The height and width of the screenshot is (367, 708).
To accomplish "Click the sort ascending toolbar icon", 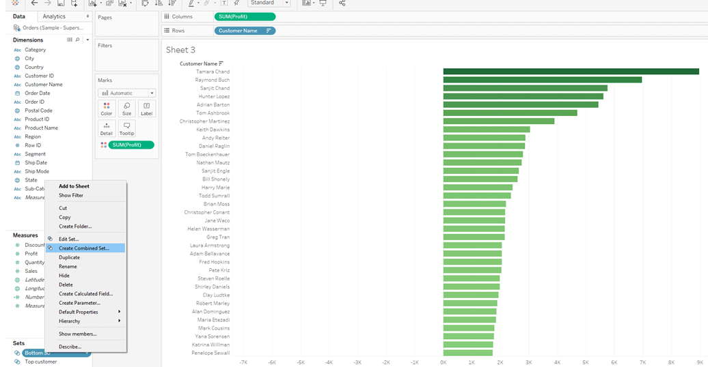I will point(159,3).
